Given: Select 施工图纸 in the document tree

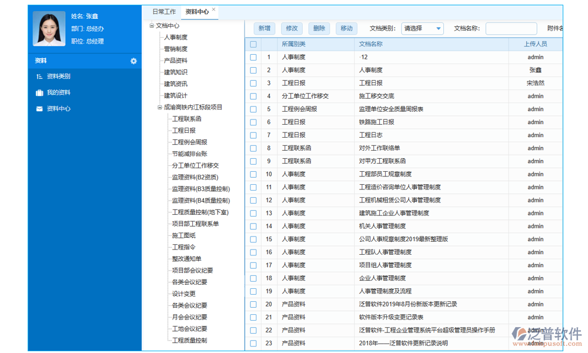Looking at the screenshot, I should [183, 235].
